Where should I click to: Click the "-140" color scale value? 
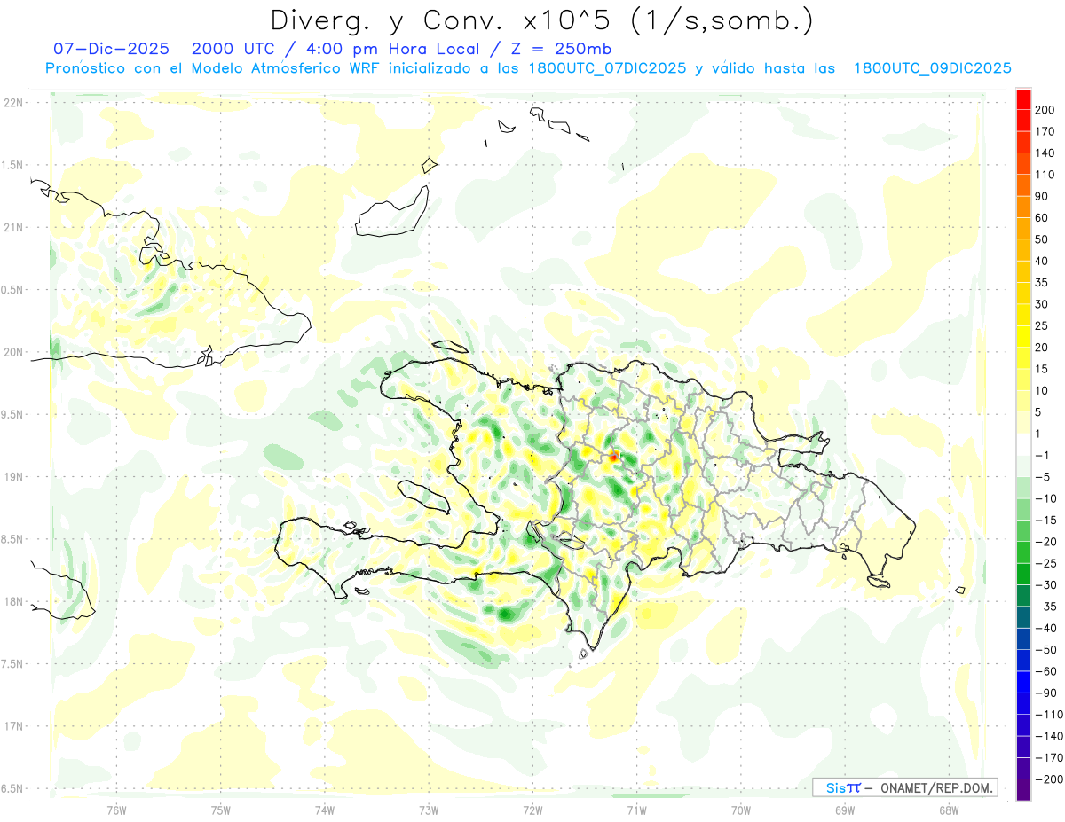click(1049, 736)
